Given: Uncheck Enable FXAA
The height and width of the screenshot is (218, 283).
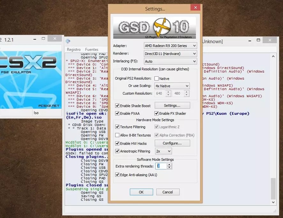Looking at the screenshot, I should (117, 113).
